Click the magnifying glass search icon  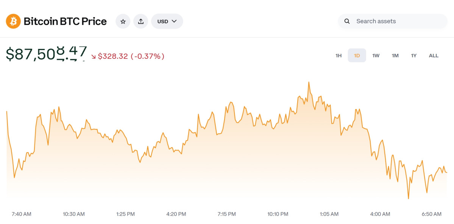tap(347, 21)
